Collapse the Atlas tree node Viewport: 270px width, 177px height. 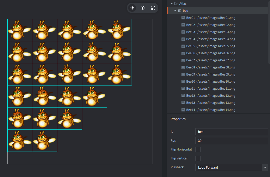pos(172,4)
